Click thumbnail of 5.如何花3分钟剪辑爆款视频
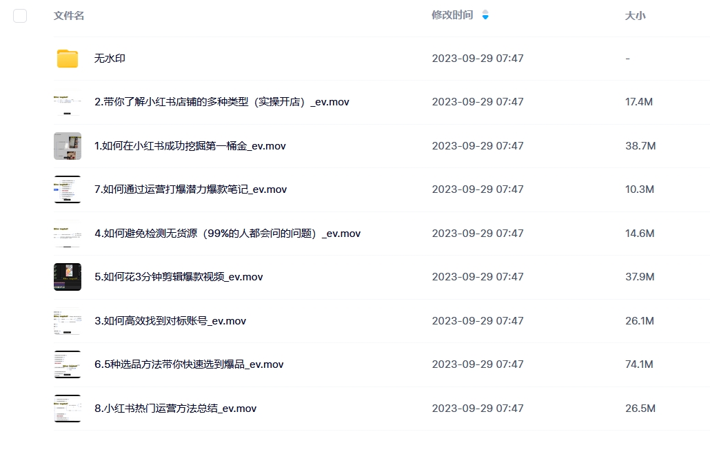Screen dimensions: 710x454 tap(68, 277)
